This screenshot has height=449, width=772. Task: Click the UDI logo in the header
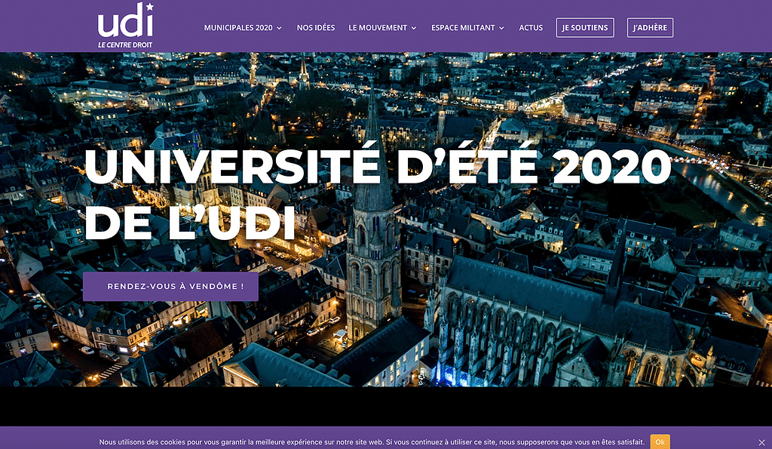tap(124, 24)
